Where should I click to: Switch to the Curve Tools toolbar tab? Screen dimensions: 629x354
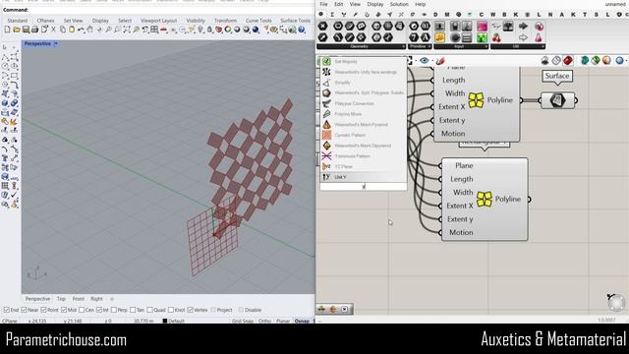point(258,21)
